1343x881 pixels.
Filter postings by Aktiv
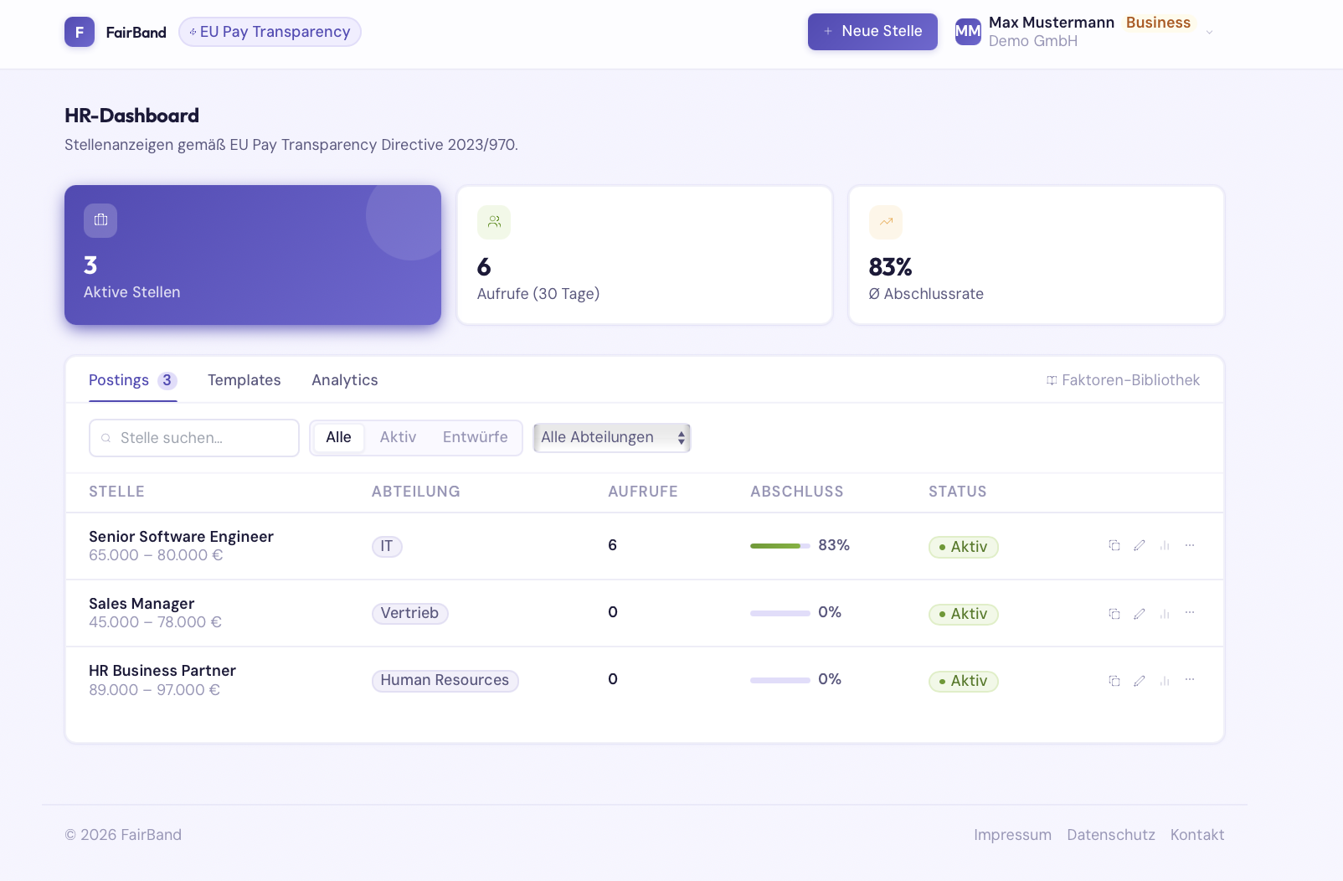pos(398,437)
